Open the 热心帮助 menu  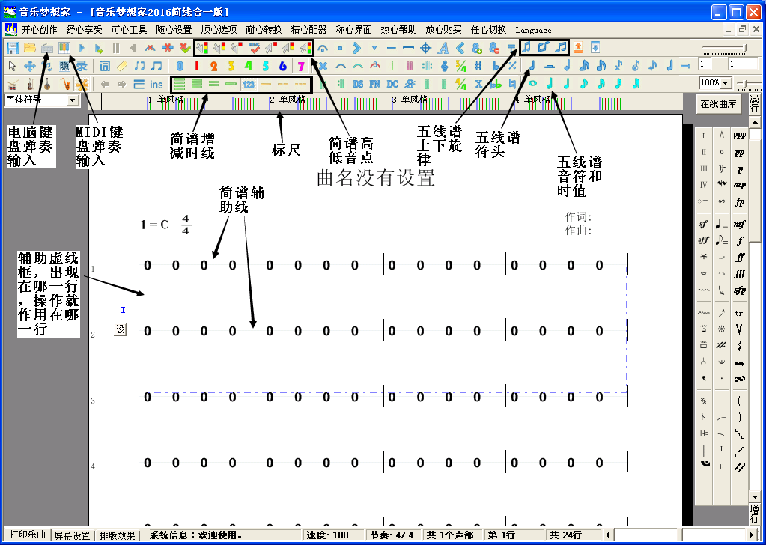click(398, 30)
